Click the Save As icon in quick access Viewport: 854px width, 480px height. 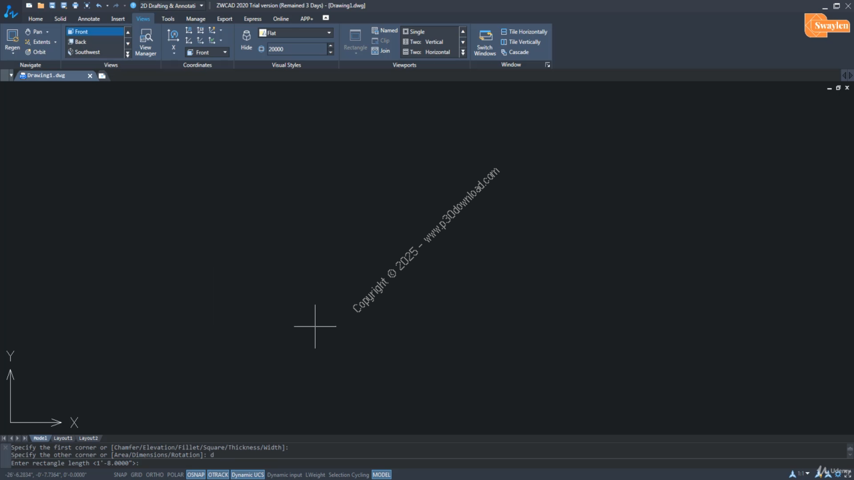63,5
